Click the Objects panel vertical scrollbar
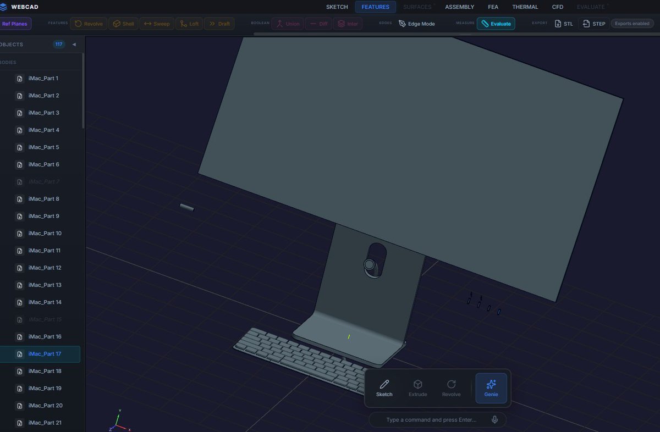This screenshot has height=432, width=660. pos(83,91)
